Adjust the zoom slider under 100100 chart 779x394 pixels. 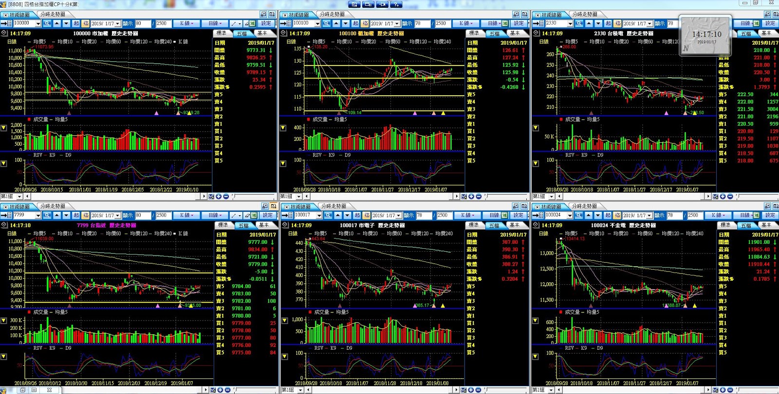coord(506,196)
